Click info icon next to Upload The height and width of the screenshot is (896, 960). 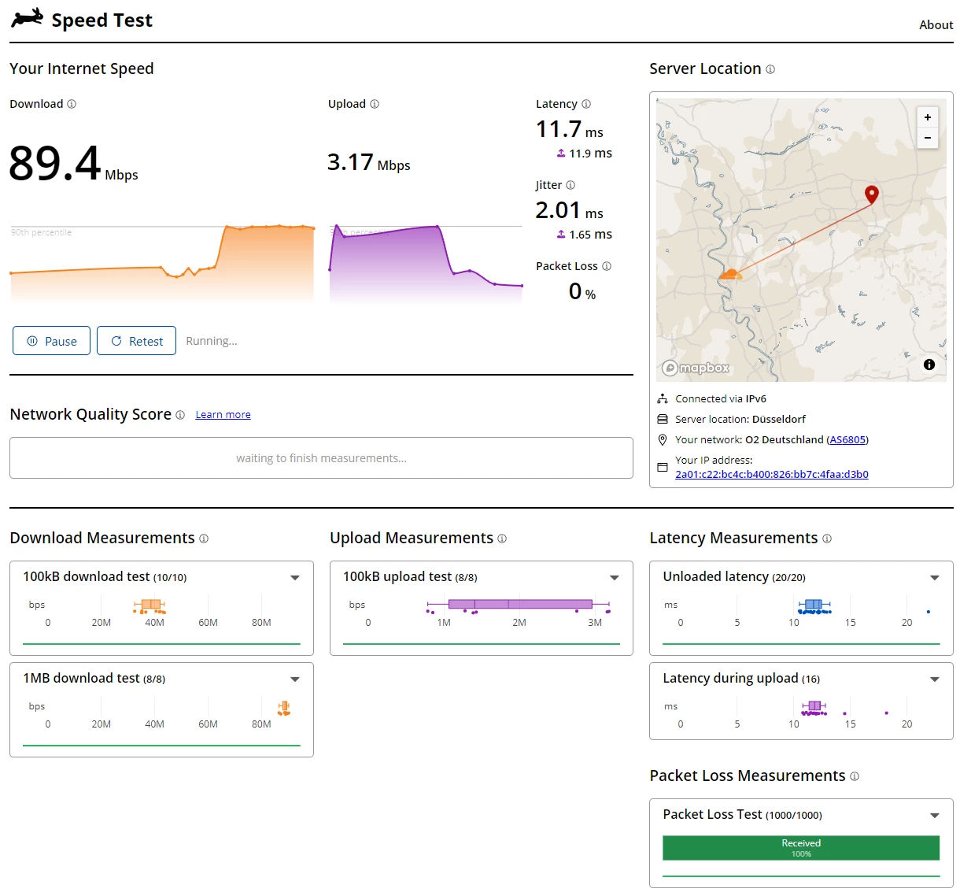point(375,104)
